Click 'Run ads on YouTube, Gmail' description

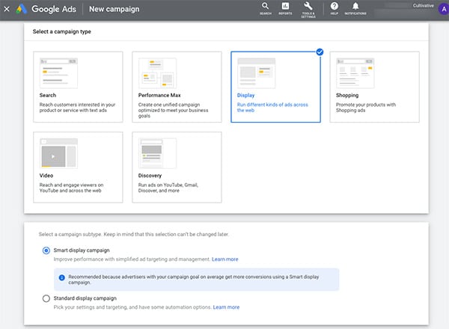(168, 188)
